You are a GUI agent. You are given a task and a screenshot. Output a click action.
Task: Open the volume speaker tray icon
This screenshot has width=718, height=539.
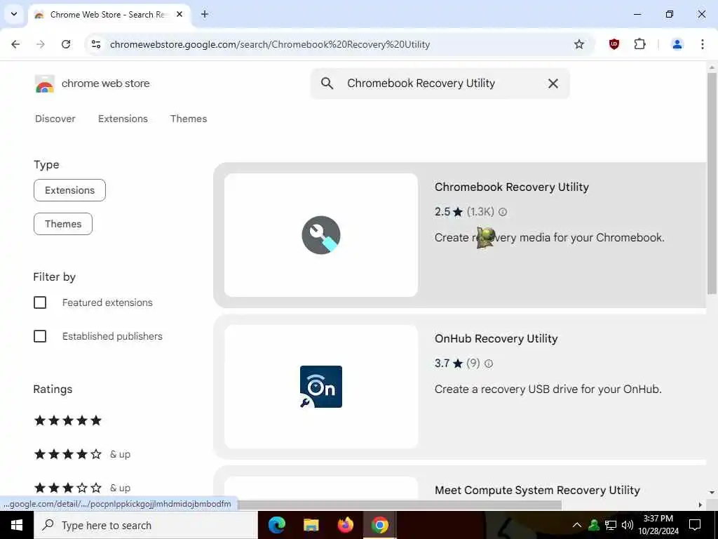628,525
